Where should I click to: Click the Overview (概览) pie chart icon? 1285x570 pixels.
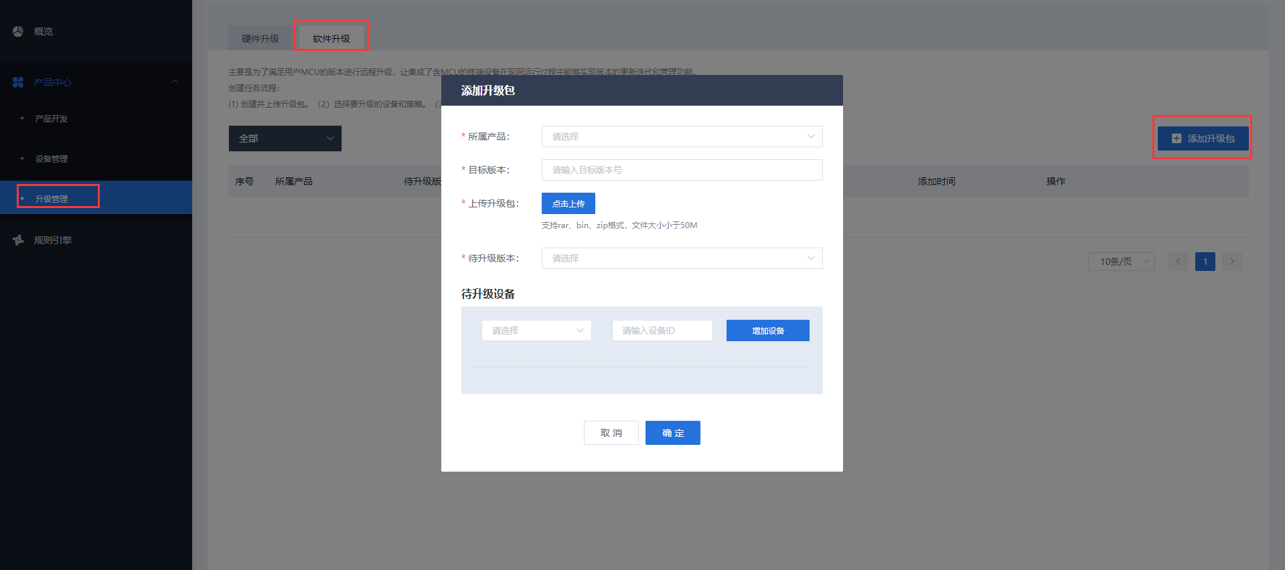18,31
